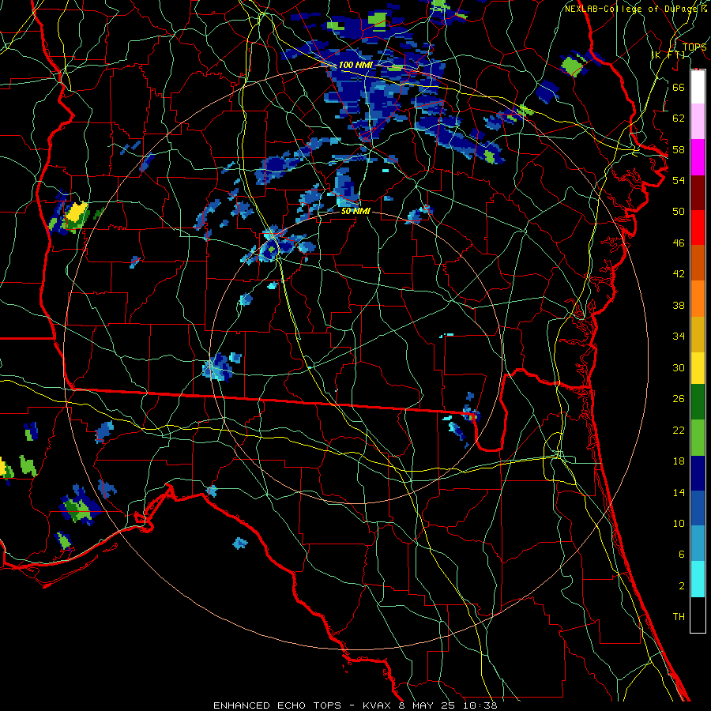Click the ENHANCED ECHO TOPS title text

(x=277, y=705)
